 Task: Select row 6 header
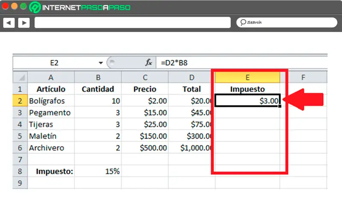point(20,148)
